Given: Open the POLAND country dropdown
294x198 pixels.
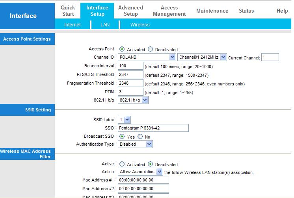Looking at the screenshot, I should pyautogui.click(x=147, y=57).
